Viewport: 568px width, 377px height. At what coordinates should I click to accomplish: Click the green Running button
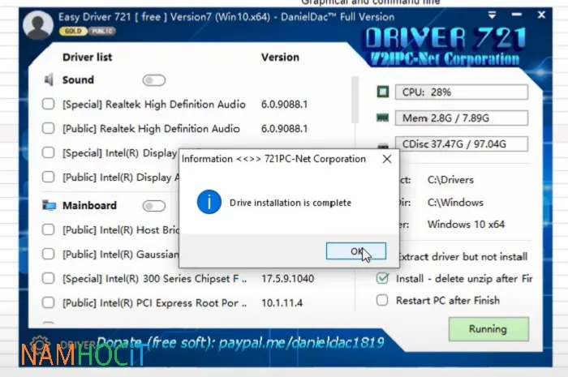pos(488,329)
